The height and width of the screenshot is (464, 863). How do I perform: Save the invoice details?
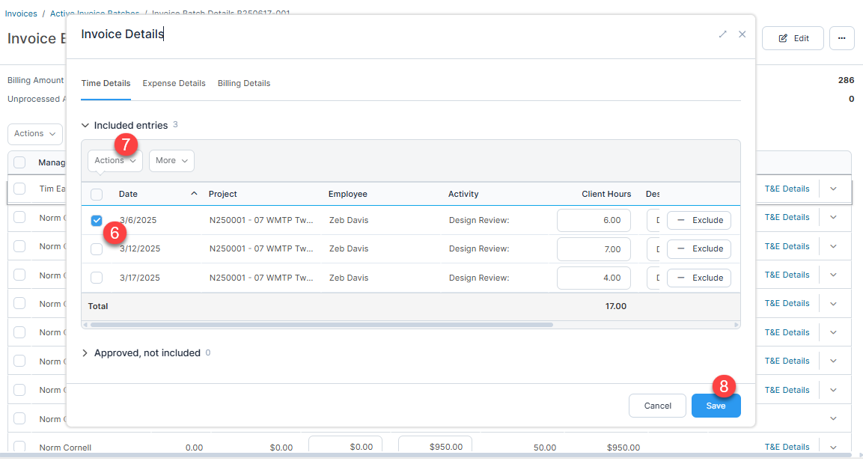pos(716,406)
